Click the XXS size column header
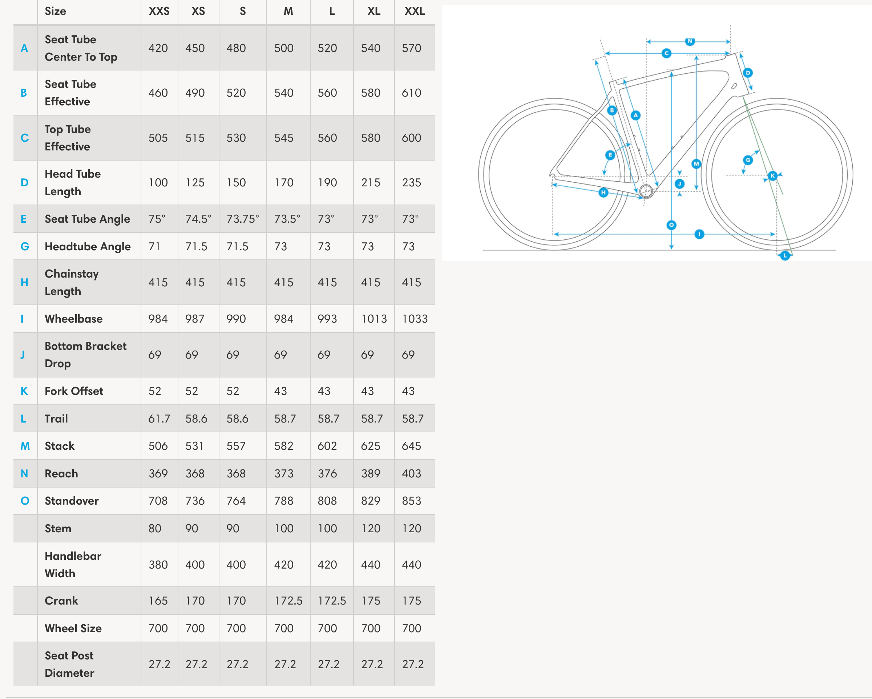 [159, 11]
